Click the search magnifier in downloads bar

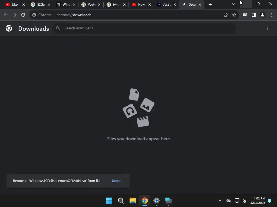click(x=58, y=28)
